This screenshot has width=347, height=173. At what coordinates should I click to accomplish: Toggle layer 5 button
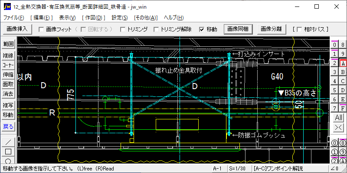pyautogui.click(x=334, y=90)
